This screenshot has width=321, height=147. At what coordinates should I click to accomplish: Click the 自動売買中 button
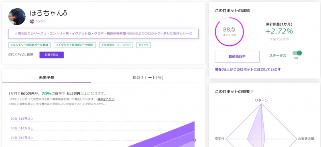(x=237, y=56)
